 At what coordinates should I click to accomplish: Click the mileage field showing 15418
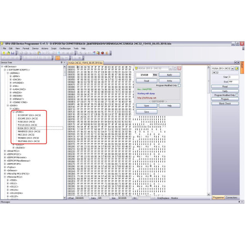144,75
